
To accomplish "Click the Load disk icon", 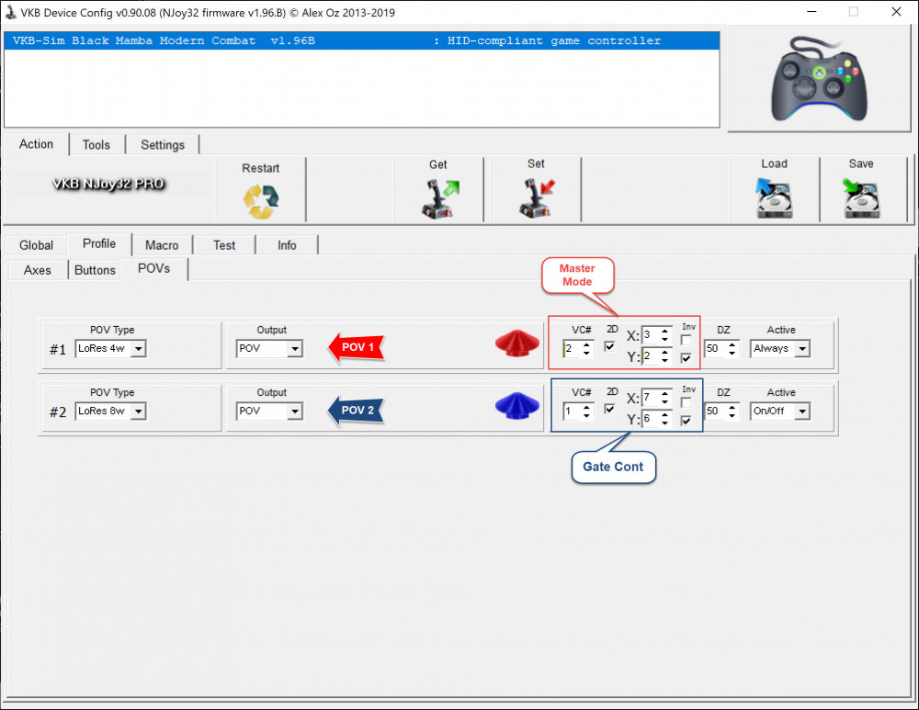I will pyautogui.click(x=774, y=197).
